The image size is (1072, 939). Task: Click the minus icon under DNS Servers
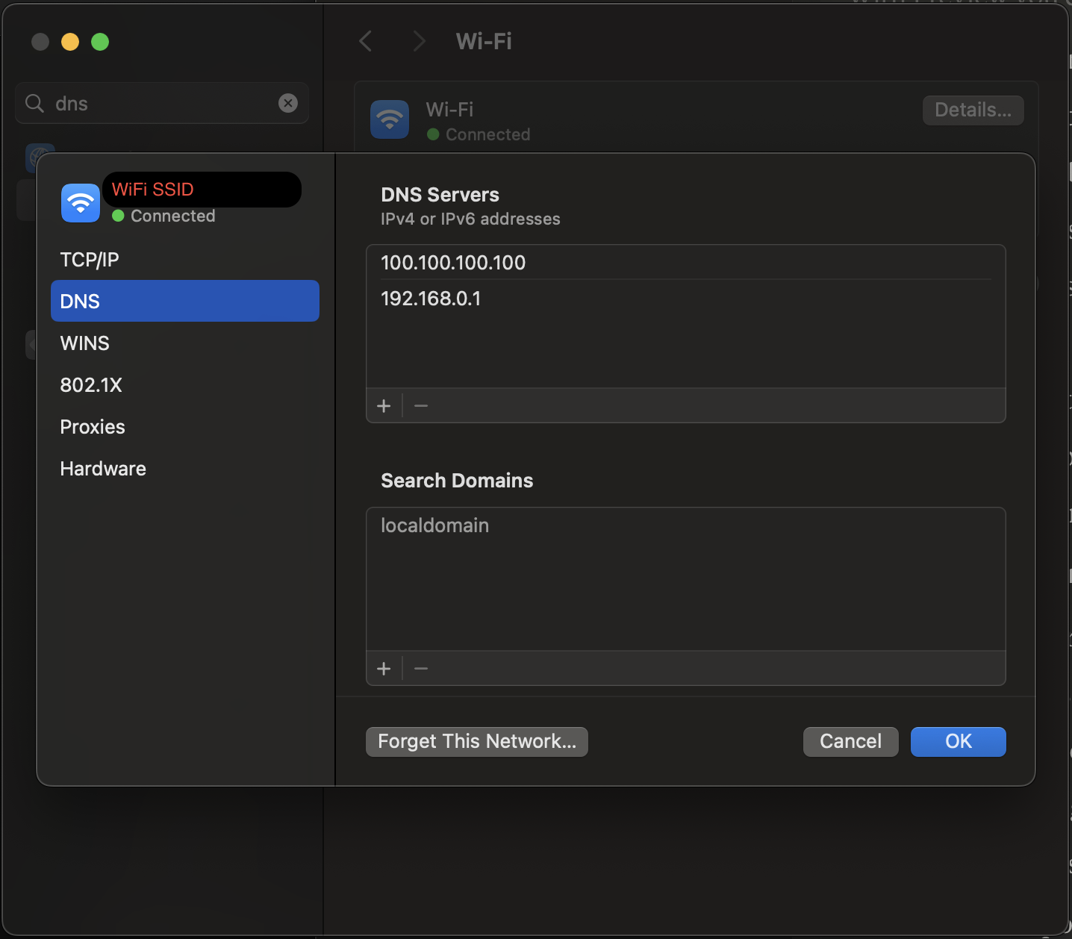click(421, 406)
